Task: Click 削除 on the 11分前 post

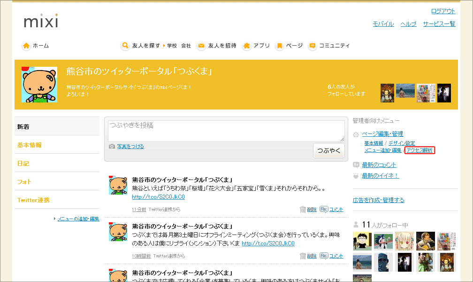Action: pyautogui.click(x=312, y=210)
